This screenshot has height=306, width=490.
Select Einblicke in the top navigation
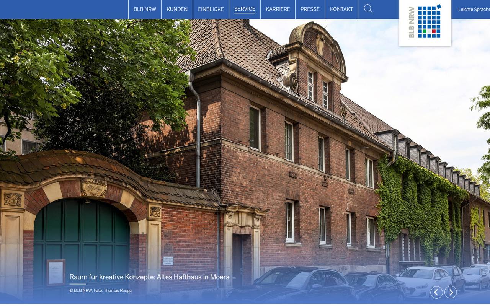[x=211, y=9]
